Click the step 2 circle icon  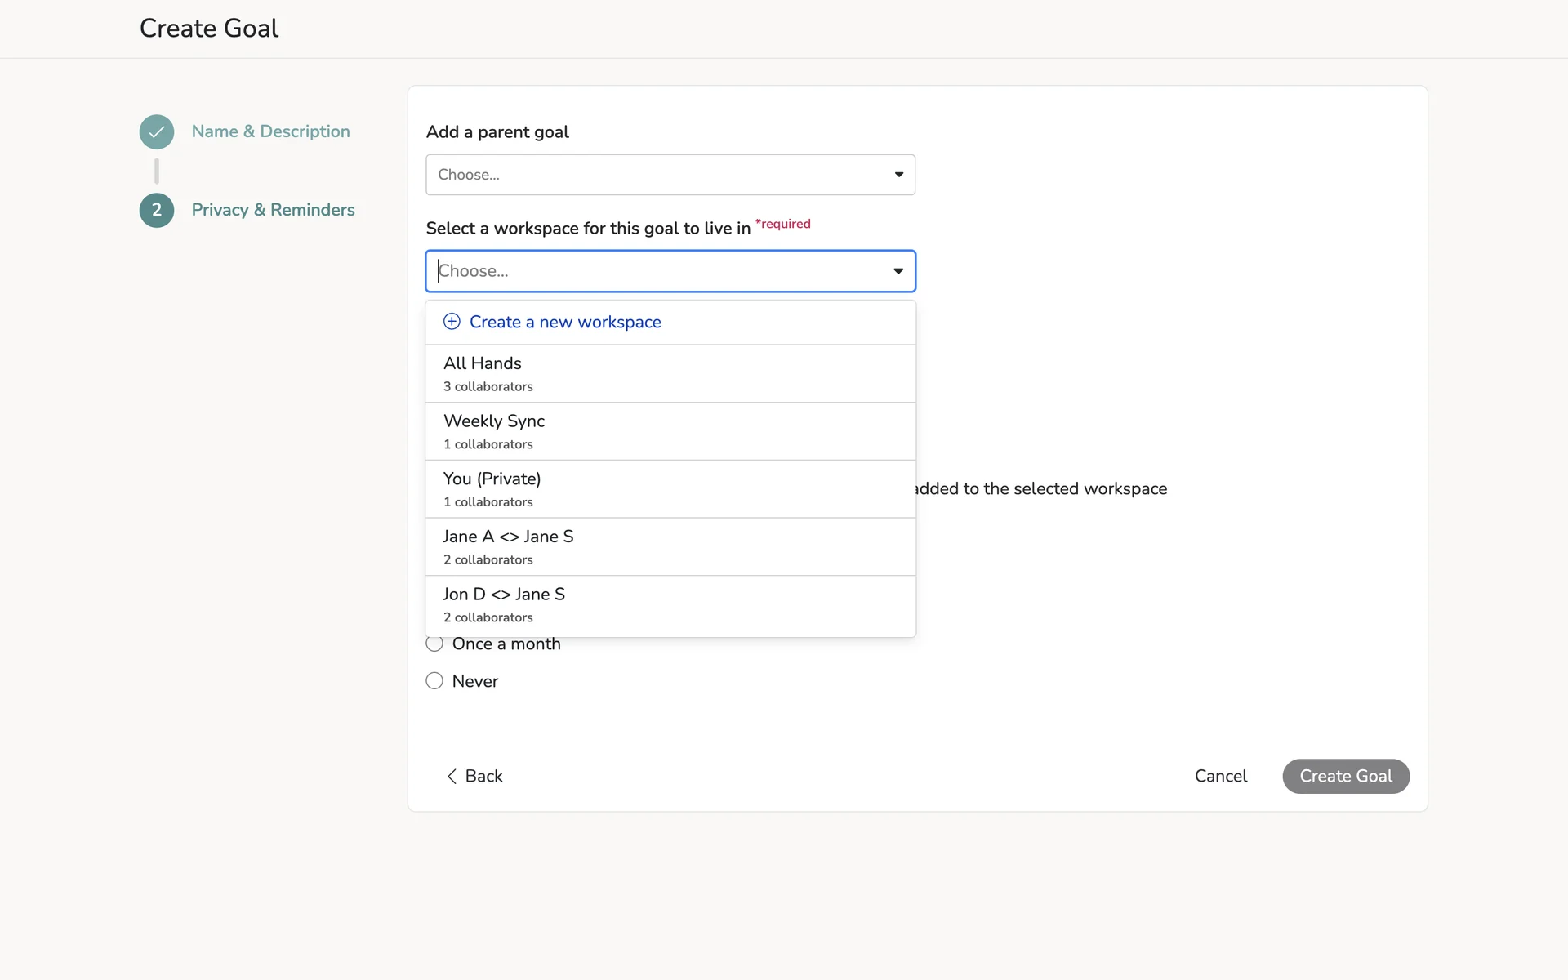156,210
